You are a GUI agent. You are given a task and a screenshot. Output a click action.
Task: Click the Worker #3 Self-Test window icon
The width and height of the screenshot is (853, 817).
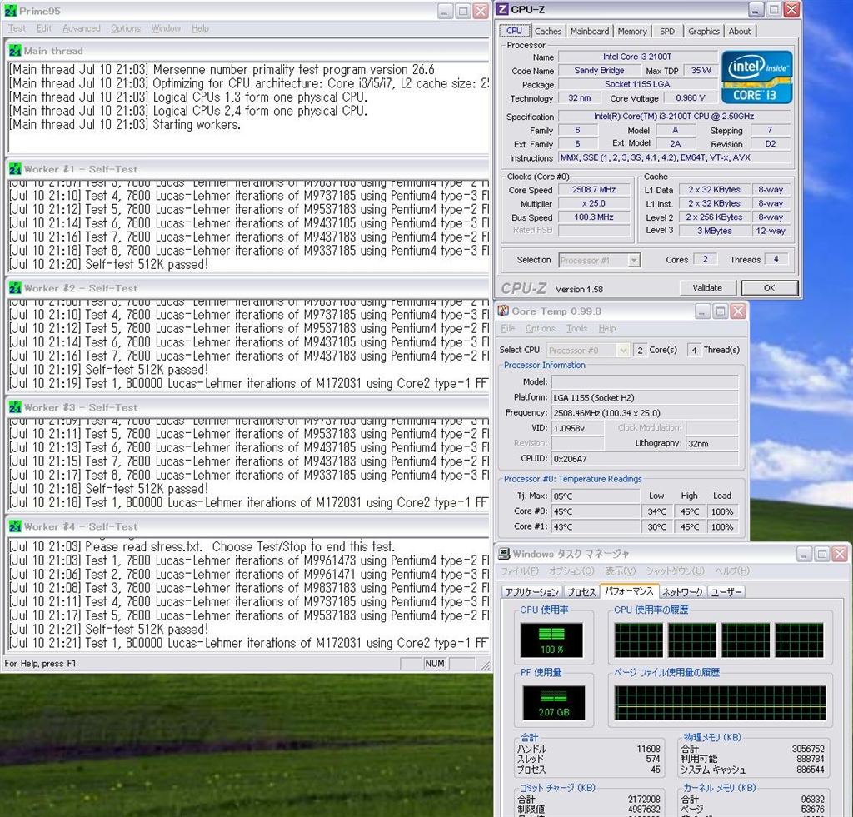pos(15,407)
